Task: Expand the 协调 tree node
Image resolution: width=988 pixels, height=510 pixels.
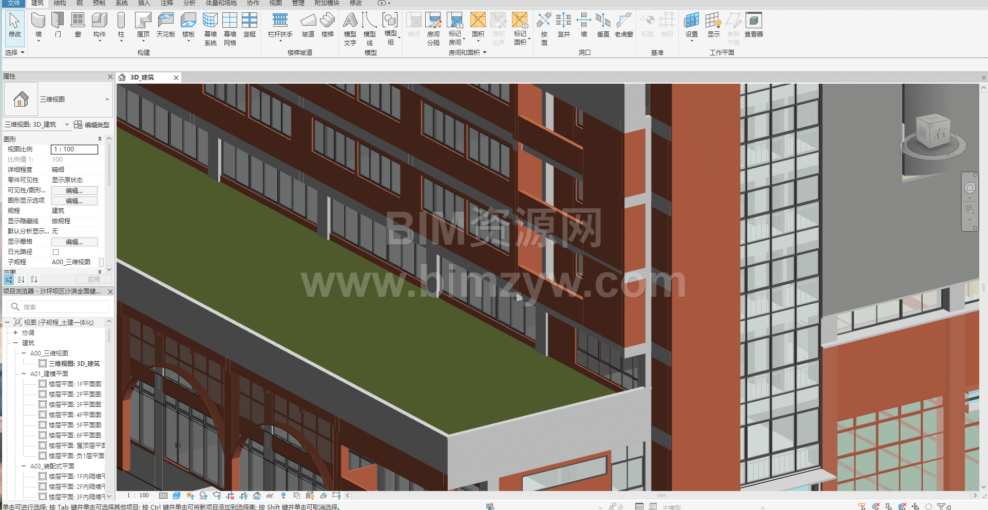Action: (x=15, y=332)
